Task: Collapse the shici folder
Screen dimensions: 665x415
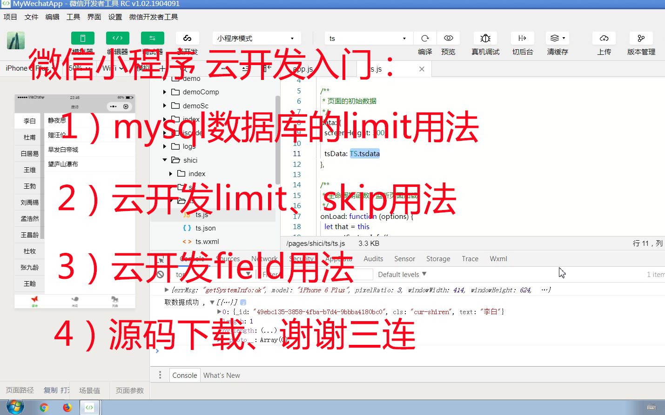Action: tap(165, 160)
